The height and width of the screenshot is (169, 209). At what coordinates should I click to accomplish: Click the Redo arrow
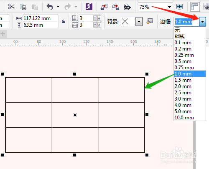(68, 7)
